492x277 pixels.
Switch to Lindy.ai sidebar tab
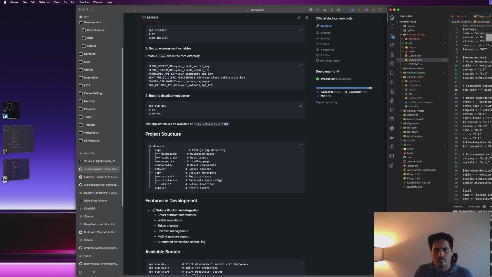99,177
